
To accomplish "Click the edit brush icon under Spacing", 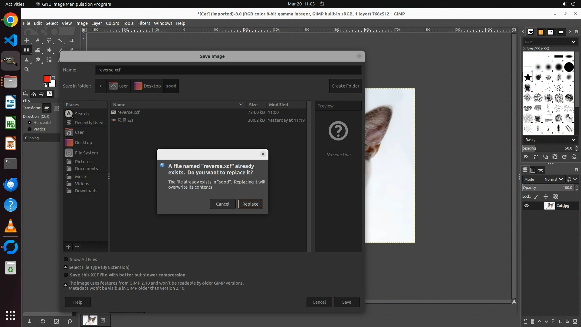I will point(527,157).
